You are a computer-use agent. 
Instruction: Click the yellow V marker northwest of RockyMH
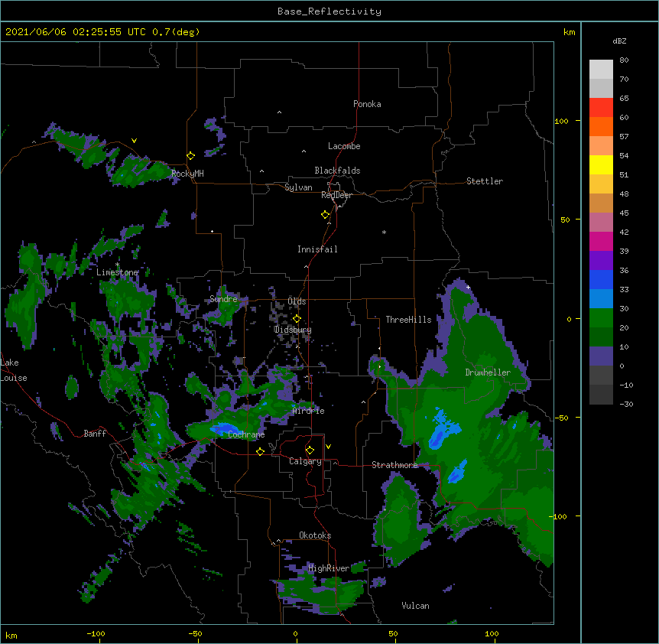pos(134,141)
